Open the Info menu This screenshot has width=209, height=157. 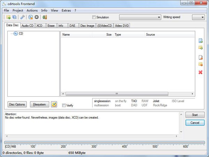(44, 10)
